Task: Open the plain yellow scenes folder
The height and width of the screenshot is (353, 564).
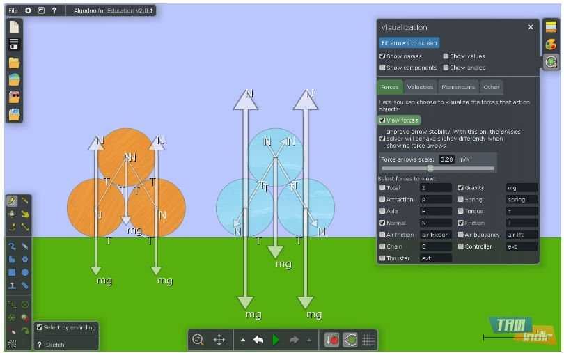Action: tap(14, 63)
